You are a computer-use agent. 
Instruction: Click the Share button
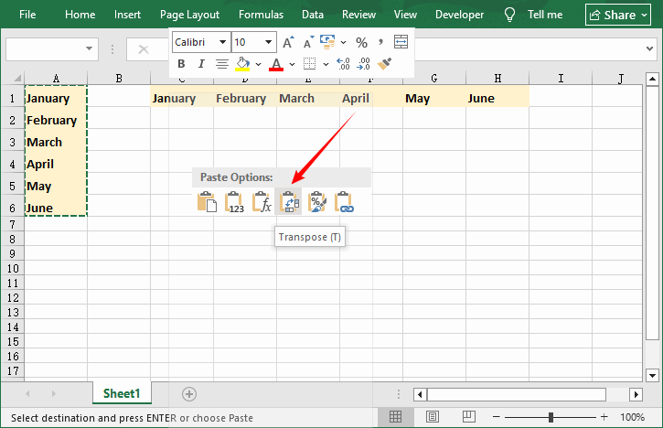coord(617,15)
